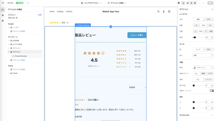Image resolution: width=215 pixels, height=121 pixels.
Task: Click the storefront account icon
Action: click(164, 12)
